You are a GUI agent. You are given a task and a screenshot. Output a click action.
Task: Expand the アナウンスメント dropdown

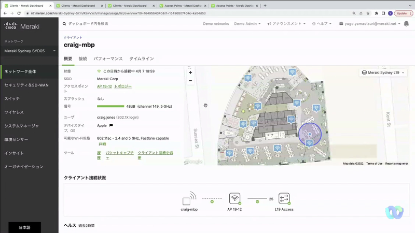[286, 24]
